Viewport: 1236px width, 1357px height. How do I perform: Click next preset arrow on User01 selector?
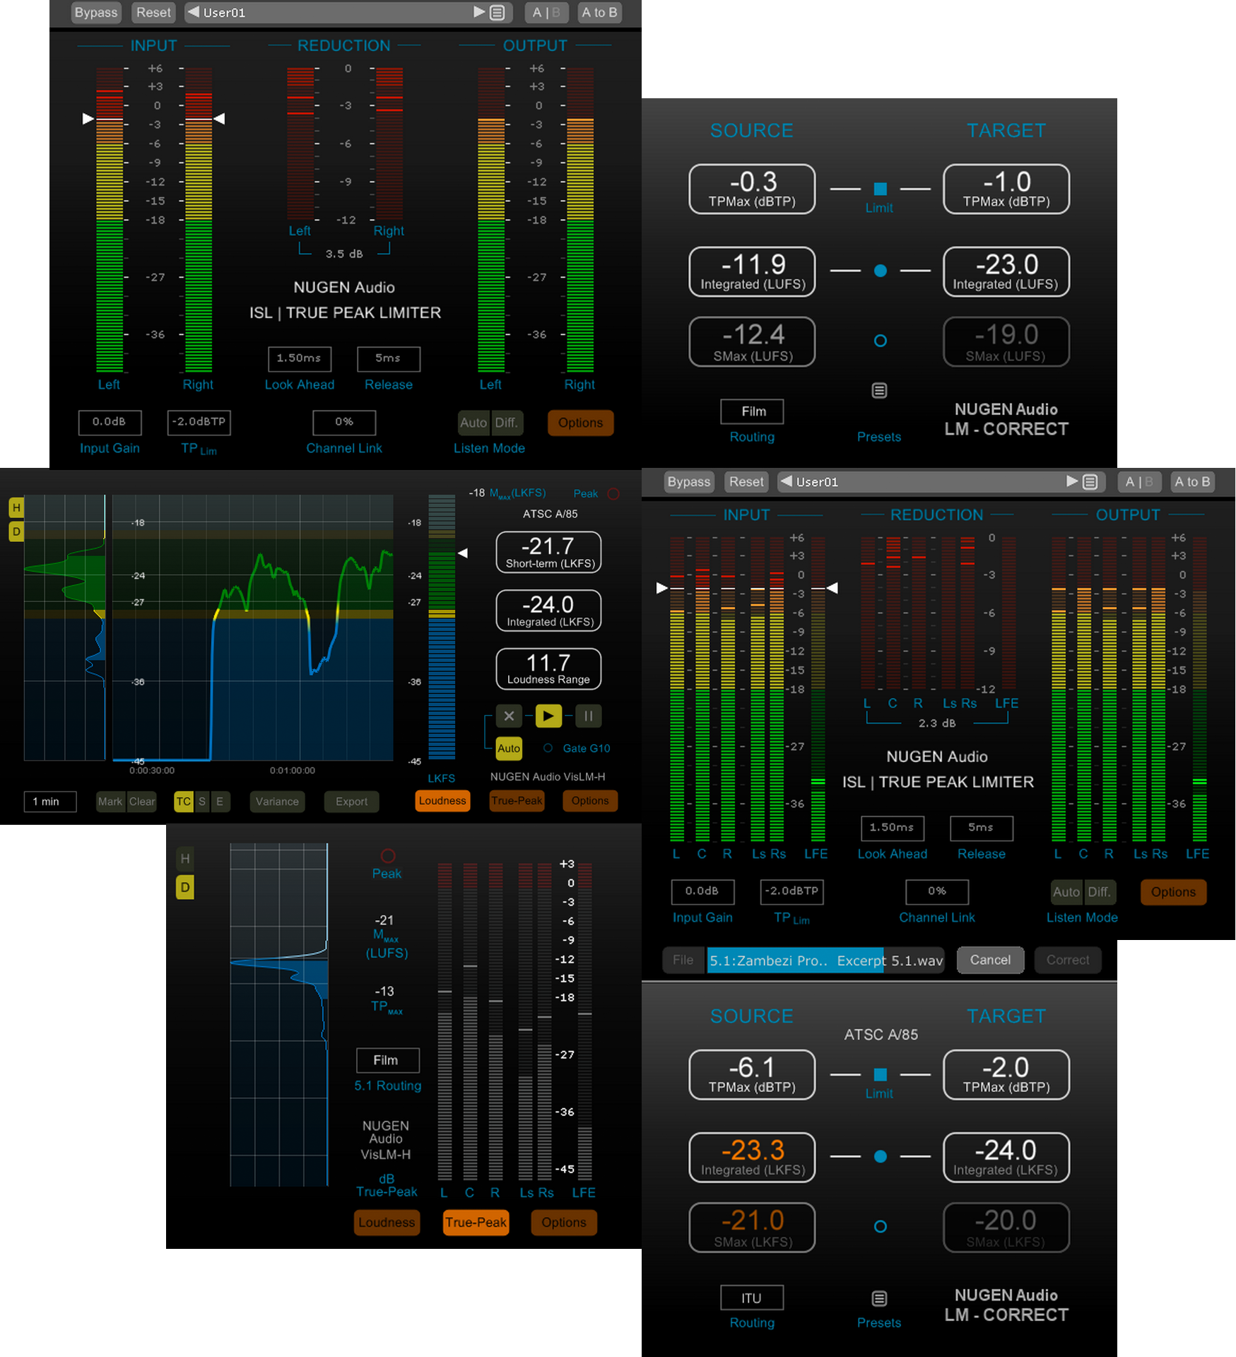tap(478, 12)
